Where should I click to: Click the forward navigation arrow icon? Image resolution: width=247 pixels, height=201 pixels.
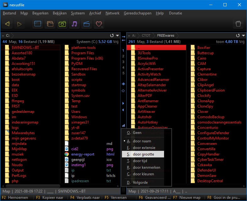(x=19, y=24)
